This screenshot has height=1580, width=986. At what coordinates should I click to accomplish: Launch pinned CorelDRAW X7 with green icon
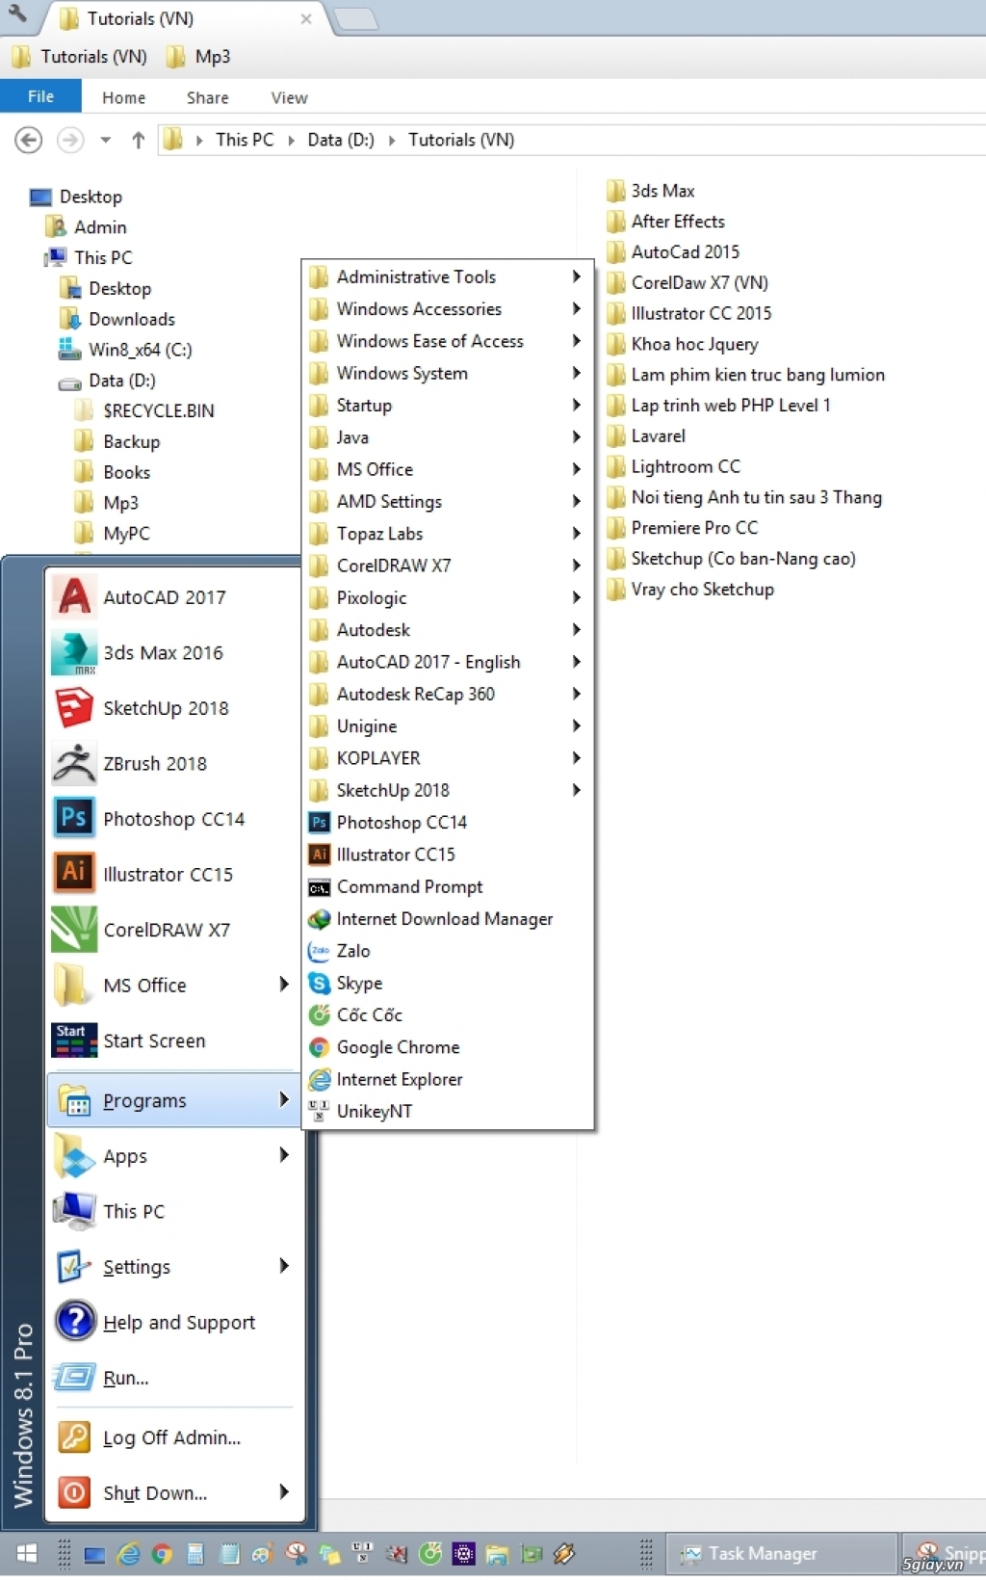pyautogui.click(x=173, y=930)
